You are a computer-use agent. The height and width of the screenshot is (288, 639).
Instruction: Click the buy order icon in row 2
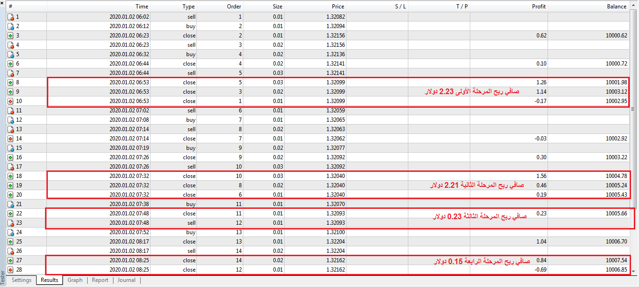coord(11,26)
